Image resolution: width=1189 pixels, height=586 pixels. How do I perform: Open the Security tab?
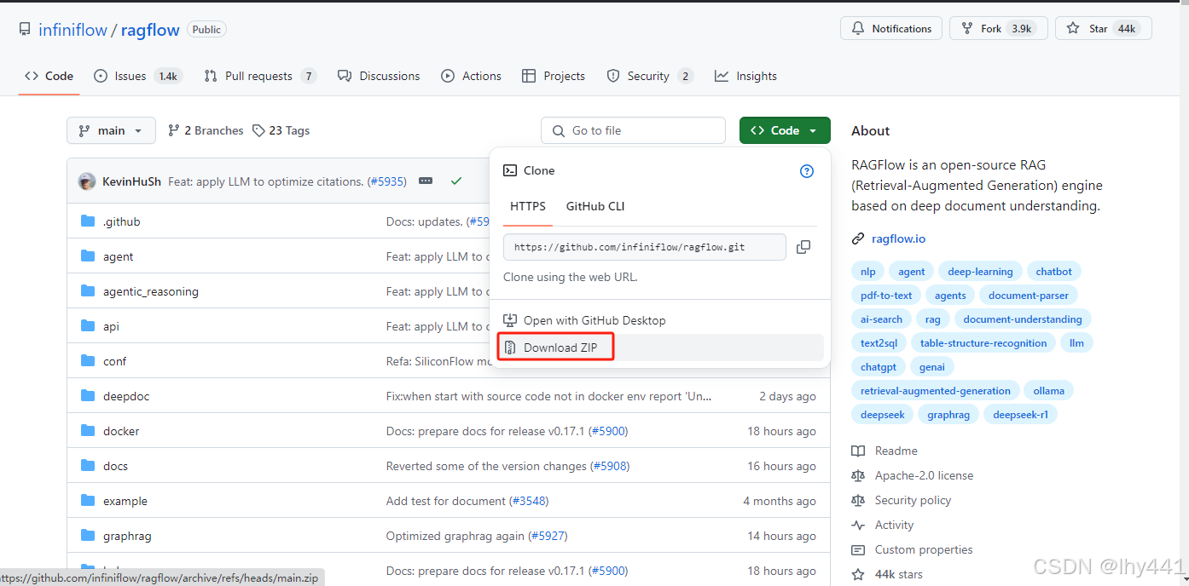click(x=650, y=76)
